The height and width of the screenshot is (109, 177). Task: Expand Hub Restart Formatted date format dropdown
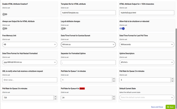[x=30, y=62]
